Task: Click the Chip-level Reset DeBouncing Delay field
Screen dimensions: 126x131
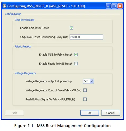Action: [86, 37]
